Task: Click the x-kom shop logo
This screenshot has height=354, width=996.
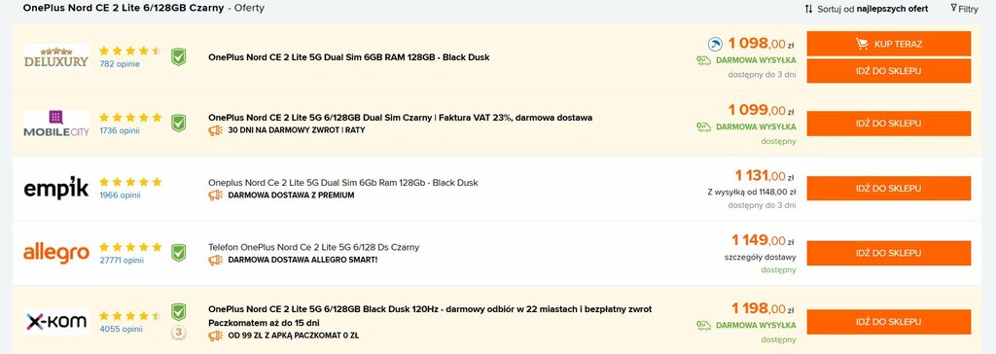Action: click(x=55, y=322)
